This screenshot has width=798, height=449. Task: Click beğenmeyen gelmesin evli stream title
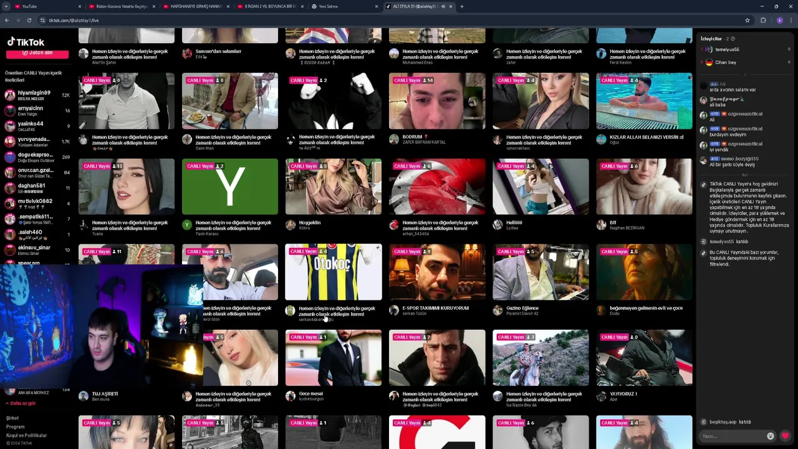click(x=646, y=308)
